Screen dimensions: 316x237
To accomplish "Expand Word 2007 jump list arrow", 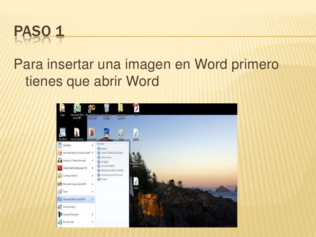I will 93,199.
